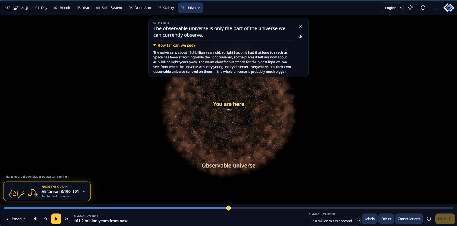The width and height of the screenshot is (457, 226).
Task: Expand the Ali 'Imran 3:190–191 verses card
Action: (x=47, y=191)
